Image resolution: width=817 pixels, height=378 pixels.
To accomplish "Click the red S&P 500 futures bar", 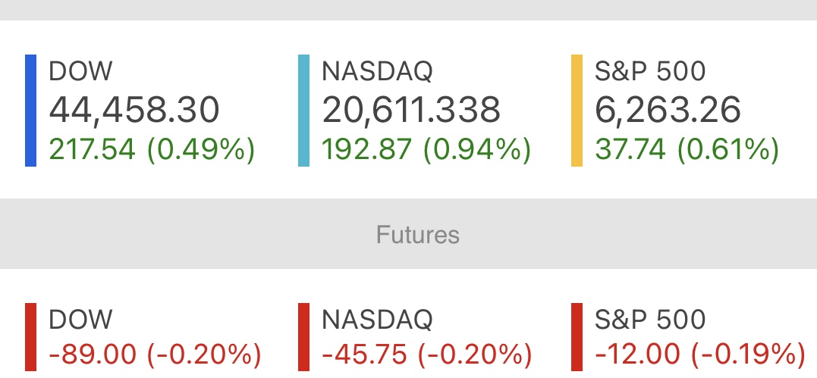I will click(577, 337).
